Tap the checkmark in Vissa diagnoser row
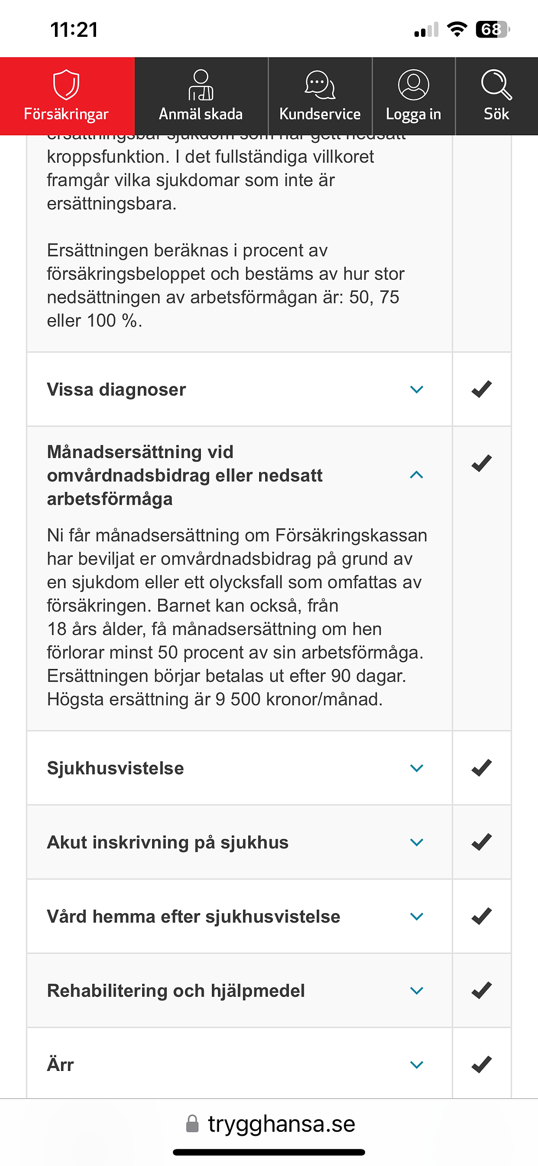538x1166 pixels. coord(481,389)
